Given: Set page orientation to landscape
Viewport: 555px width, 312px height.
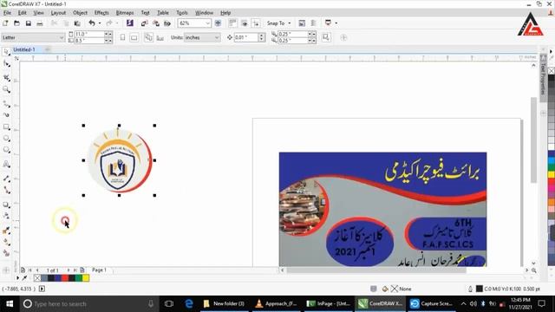Looking at the screenshot, I should pos(134,37).
